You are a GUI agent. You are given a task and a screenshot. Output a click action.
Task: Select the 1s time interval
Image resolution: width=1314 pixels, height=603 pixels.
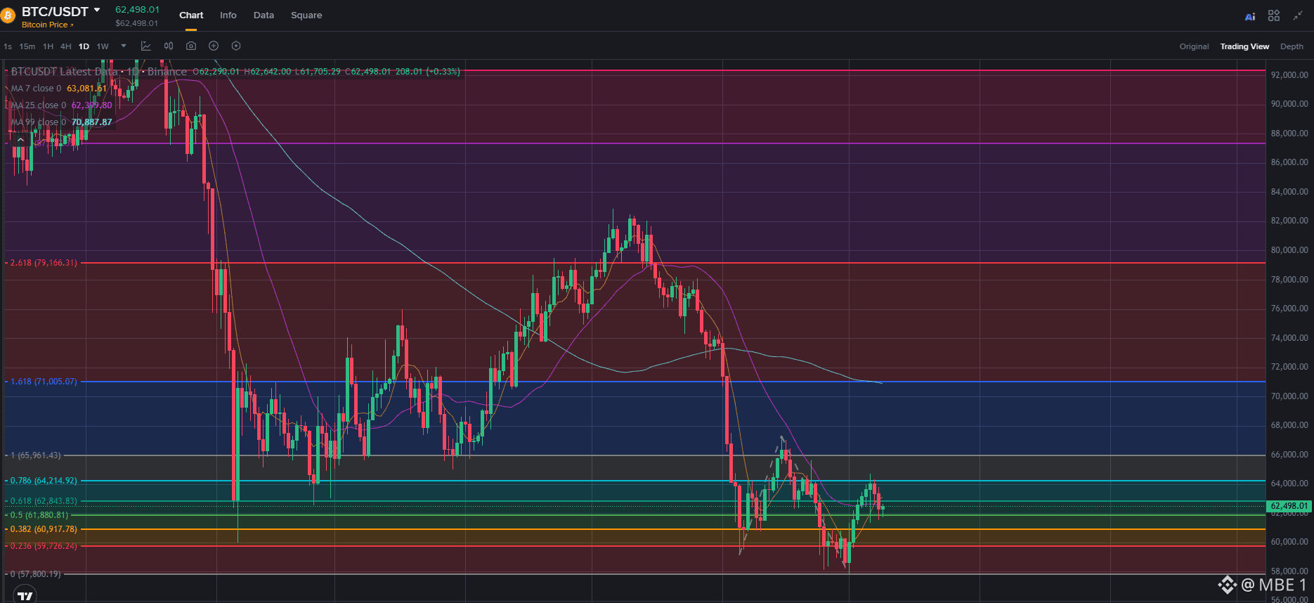pyautogui.click(x=8, y=46)
